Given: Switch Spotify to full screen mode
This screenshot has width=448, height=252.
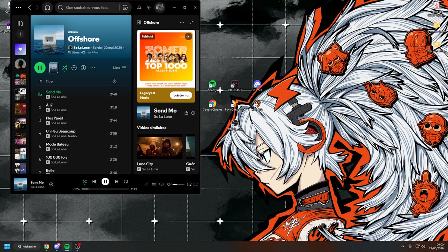Looking at the screenshot, I should coord(196,184).
